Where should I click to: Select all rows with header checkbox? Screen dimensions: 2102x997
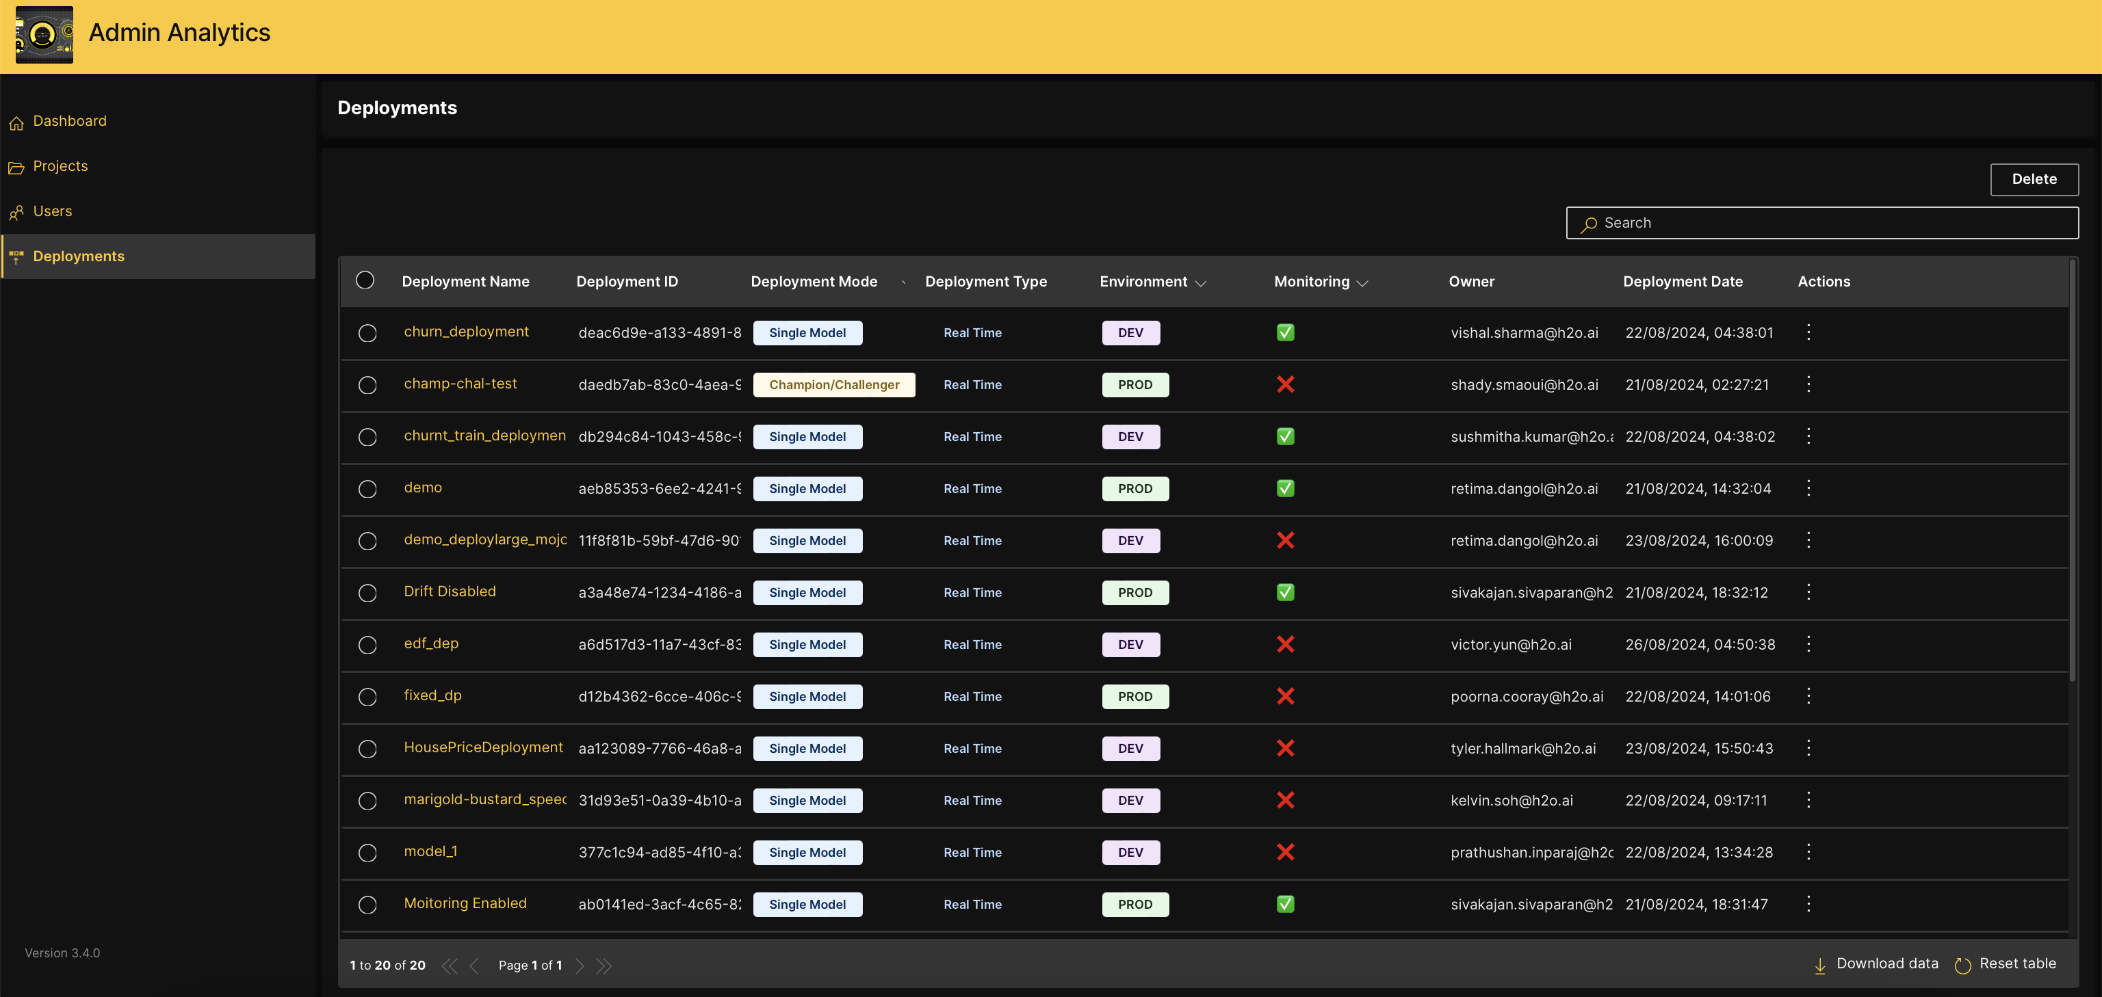(x=365, y=280)
